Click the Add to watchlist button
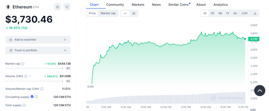This screenshot has height=111, width=269. (38, 40)
